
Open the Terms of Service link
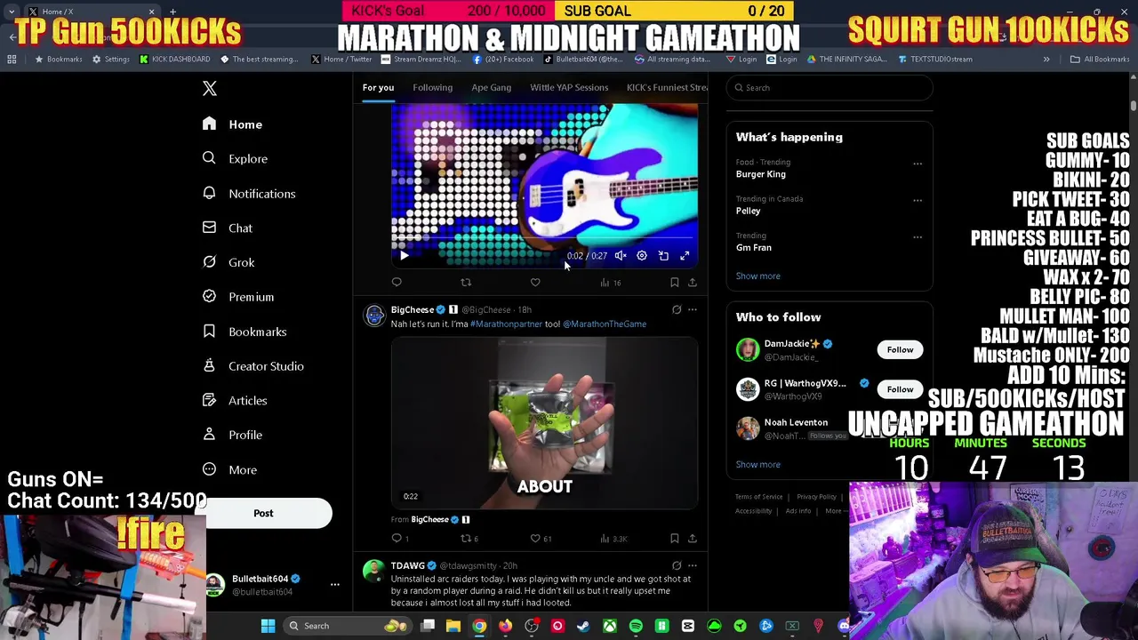(x=758, y=497)
